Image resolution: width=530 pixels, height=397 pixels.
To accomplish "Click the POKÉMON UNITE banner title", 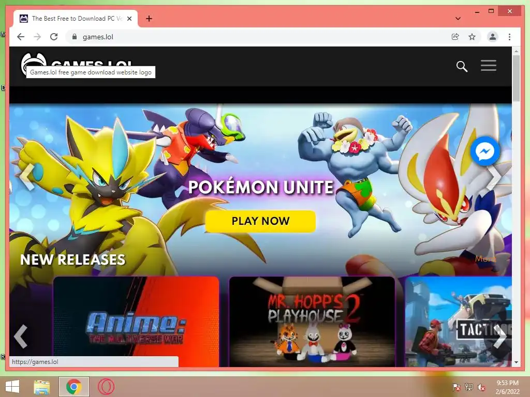I will pos(261,187).
